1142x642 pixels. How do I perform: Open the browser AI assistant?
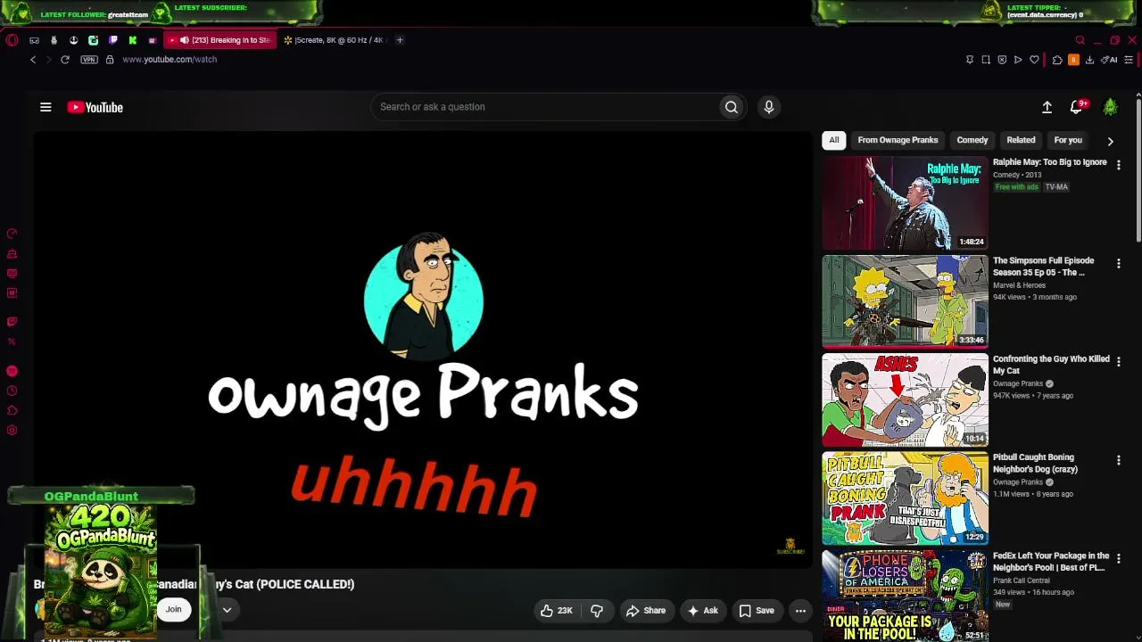1109,60
